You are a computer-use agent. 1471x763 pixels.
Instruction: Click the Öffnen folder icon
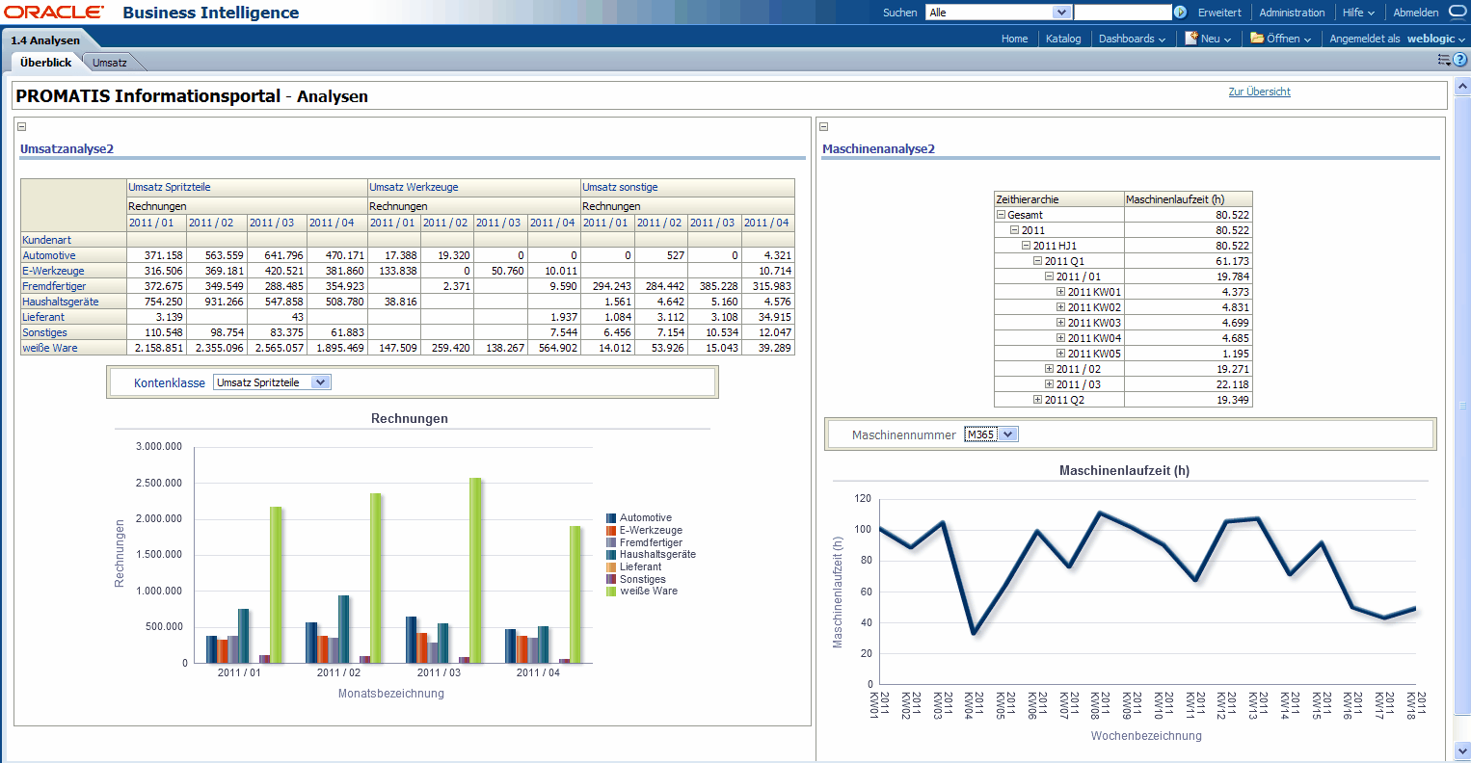[x=1257, y=39]
